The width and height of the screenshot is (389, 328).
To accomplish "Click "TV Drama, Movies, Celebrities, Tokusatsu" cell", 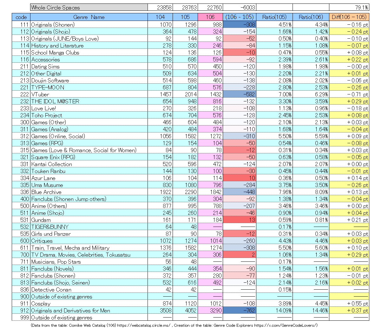I will [89, 255].
